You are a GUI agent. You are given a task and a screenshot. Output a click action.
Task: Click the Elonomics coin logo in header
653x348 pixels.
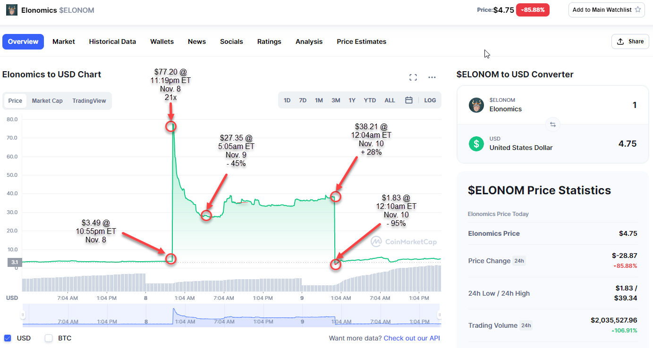tap(12, 10)
